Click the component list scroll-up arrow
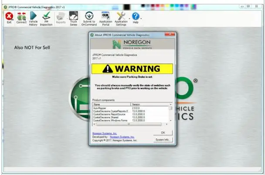 point(170,104)
